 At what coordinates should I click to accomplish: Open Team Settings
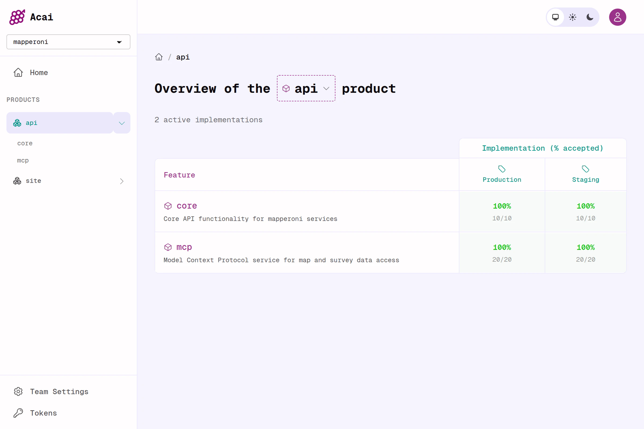59,391
